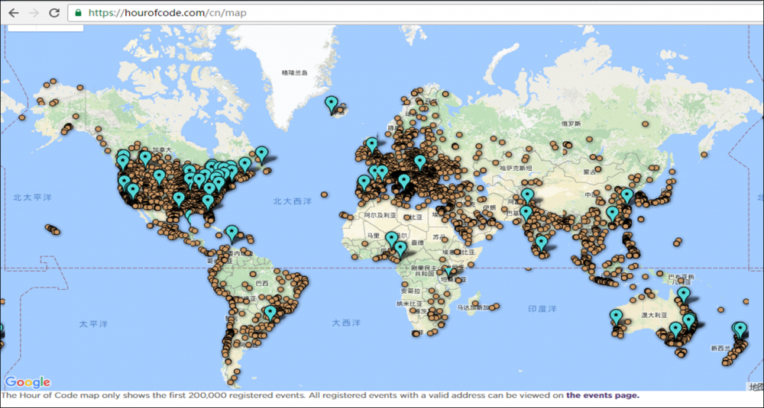Select the teal pin in eastern Canada
This screenshot has height=408, width=764.
point(261,156)
